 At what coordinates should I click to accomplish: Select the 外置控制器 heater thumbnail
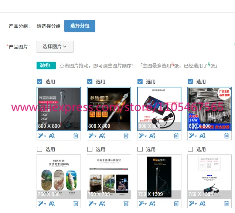tap(59, 109)
